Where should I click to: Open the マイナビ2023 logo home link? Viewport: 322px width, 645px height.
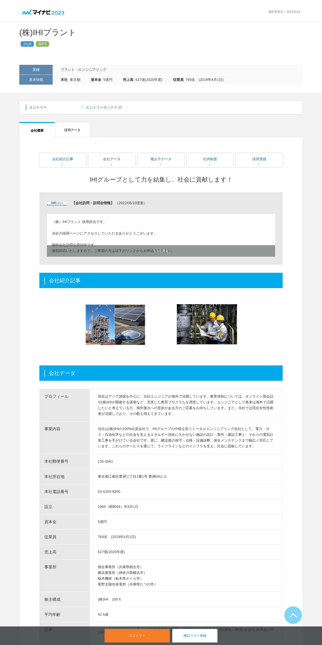(x=43, y=12)
